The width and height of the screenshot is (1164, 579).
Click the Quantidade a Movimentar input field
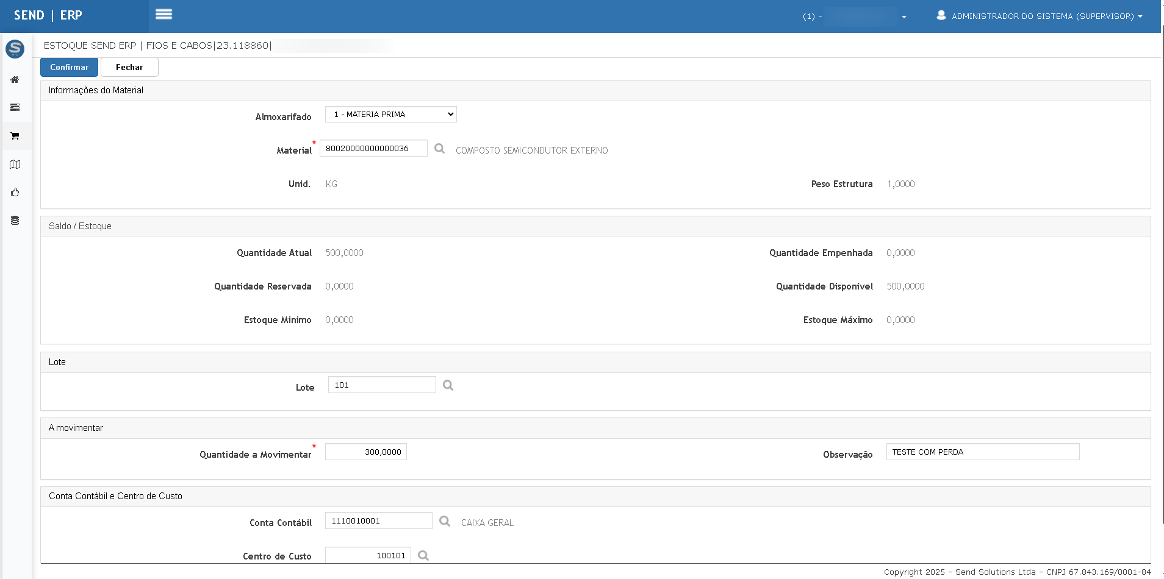[365, 452]
